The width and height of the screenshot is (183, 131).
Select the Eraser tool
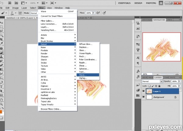(x=2, y=65)
